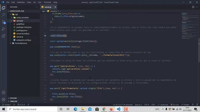Open webpack.config.js in the explorer
The width and height of the screenshot is (200, 112).
point(24,40)
